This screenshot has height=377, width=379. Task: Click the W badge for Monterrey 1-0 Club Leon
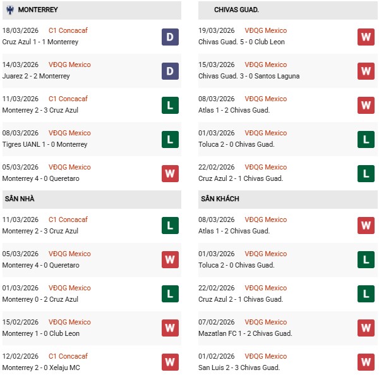(170, 328)
